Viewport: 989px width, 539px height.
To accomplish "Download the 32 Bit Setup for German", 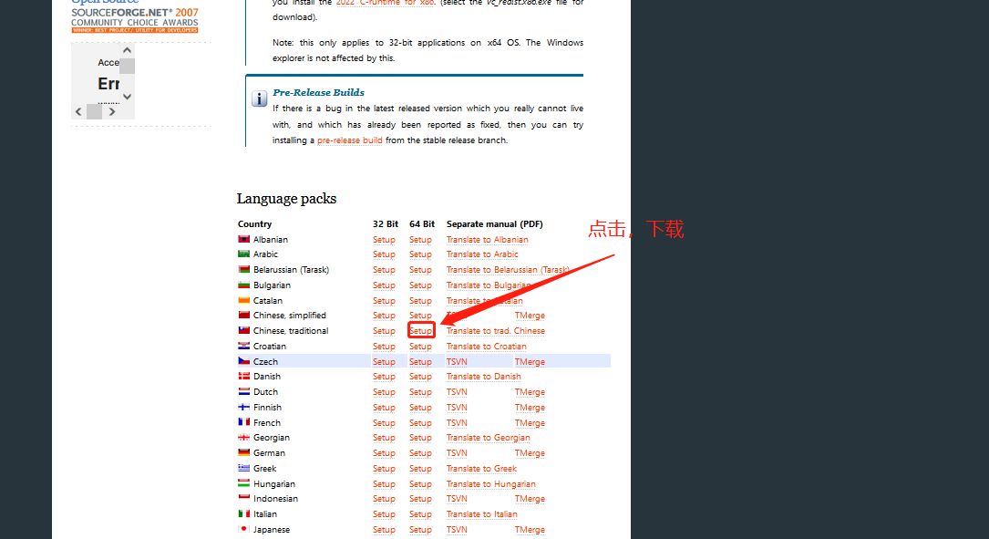I will 384,453.
